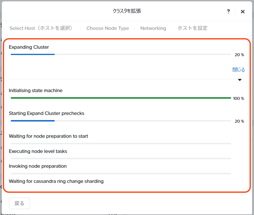Click the Executing node level tasks bar

point(121,158)
